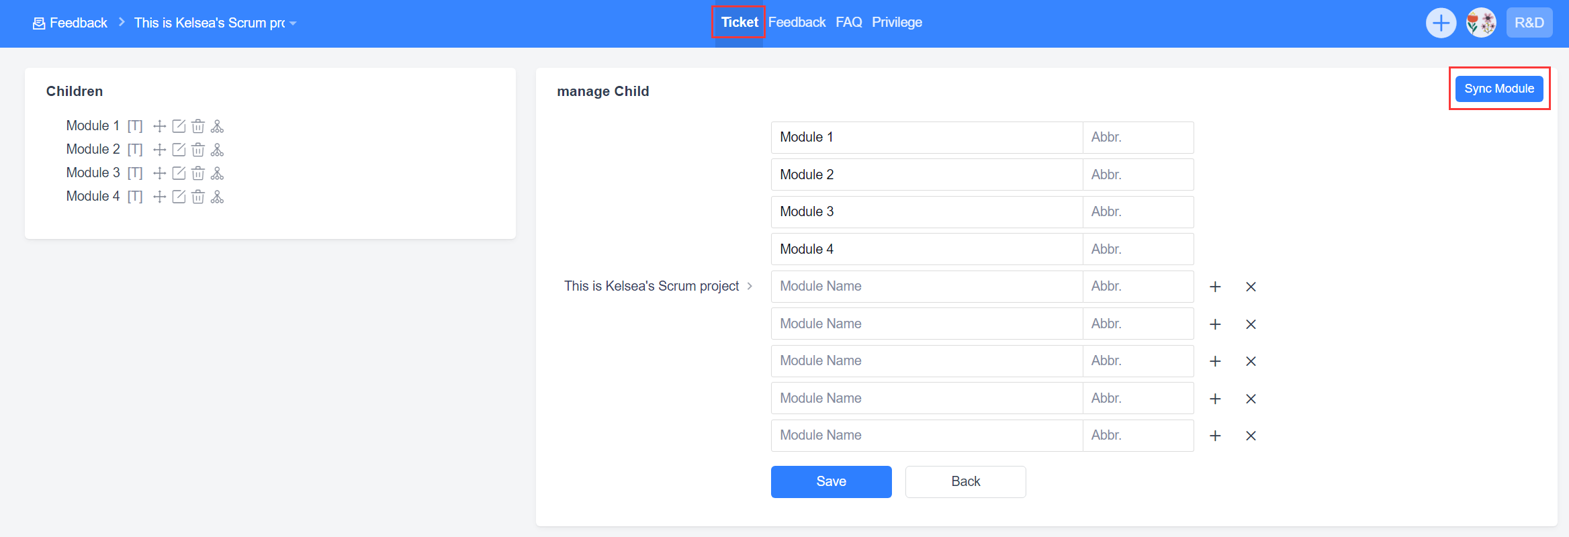Screen dimensions: 1569x537
Task: Click the blue plus create button in header
Action: [1441, 23]
